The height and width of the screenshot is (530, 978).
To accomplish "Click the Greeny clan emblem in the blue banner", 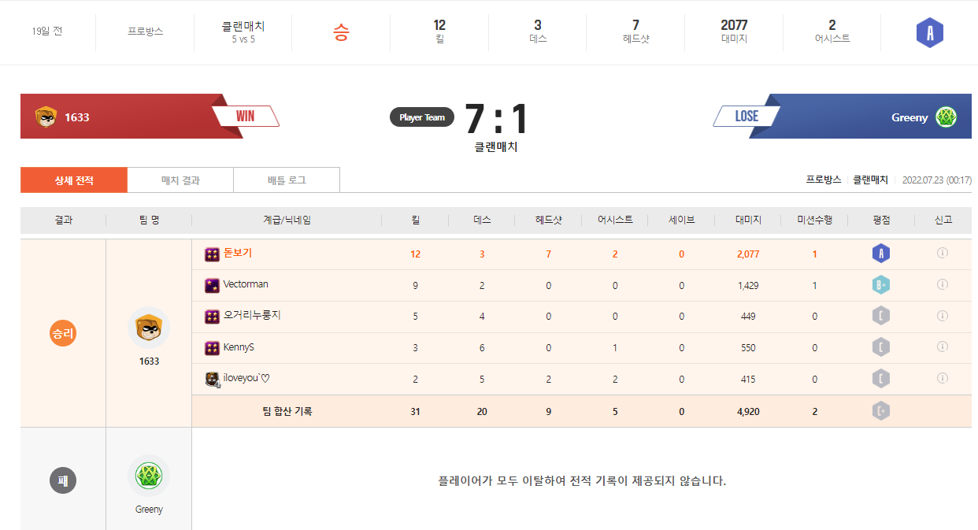I will [x=946, y=117].
